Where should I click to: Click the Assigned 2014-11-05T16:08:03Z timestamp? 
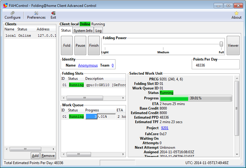tap(177, 152)
